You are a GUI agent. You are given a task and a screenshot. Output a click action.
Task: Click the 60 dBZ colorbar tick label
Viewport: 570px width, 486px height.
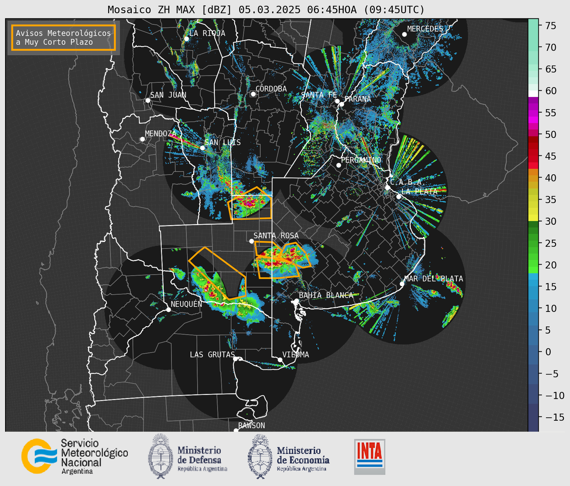[x=550, y=91]
